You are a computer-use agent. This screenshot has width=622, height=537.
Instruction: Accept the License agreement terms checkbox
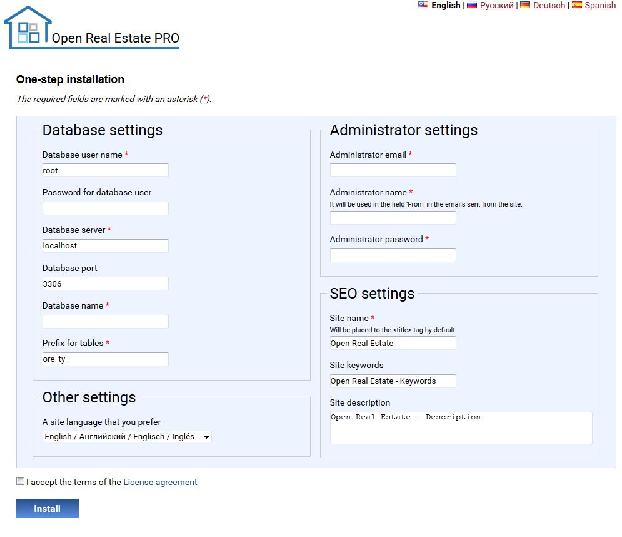21,481
